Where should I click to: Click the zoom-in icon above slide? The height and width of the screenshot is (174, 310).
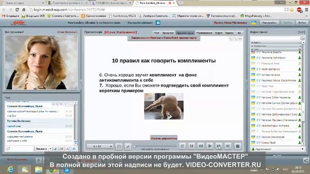pos(231,39)
